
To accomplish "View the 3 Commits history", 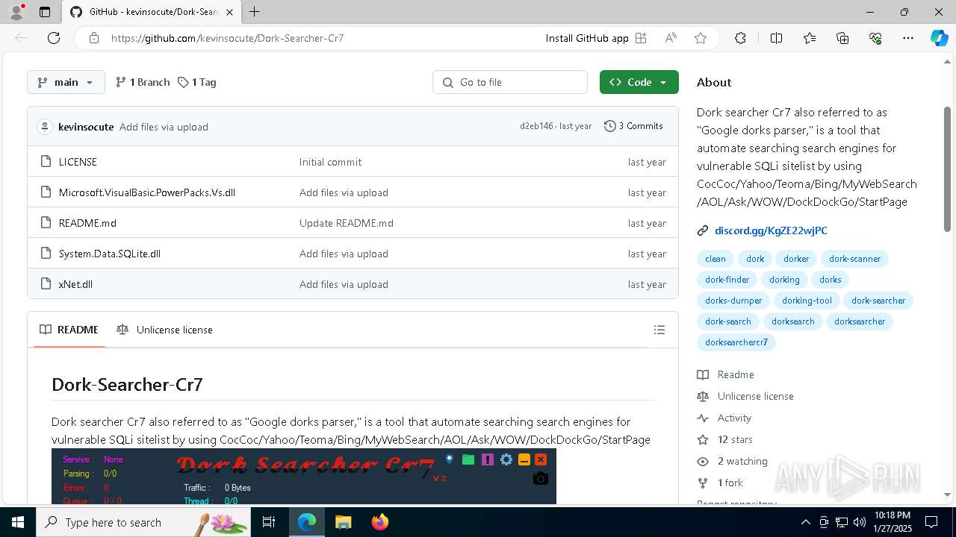I will 633,126.
